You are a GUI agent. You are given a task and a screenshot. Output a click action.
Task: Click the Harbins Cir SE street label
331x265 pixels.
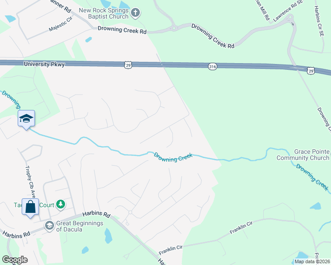coord(319,21)
